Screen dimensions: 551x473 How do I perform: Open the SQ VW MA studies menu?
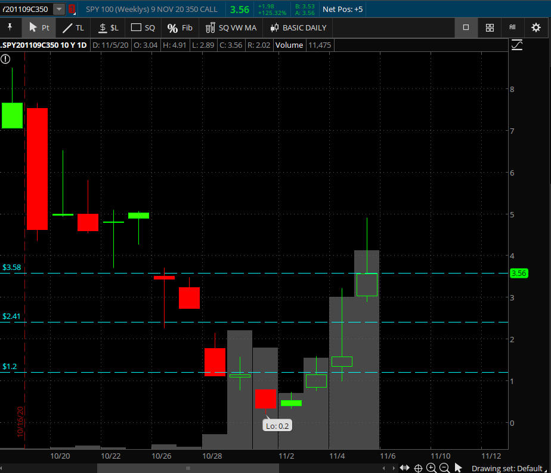point(231,27)
